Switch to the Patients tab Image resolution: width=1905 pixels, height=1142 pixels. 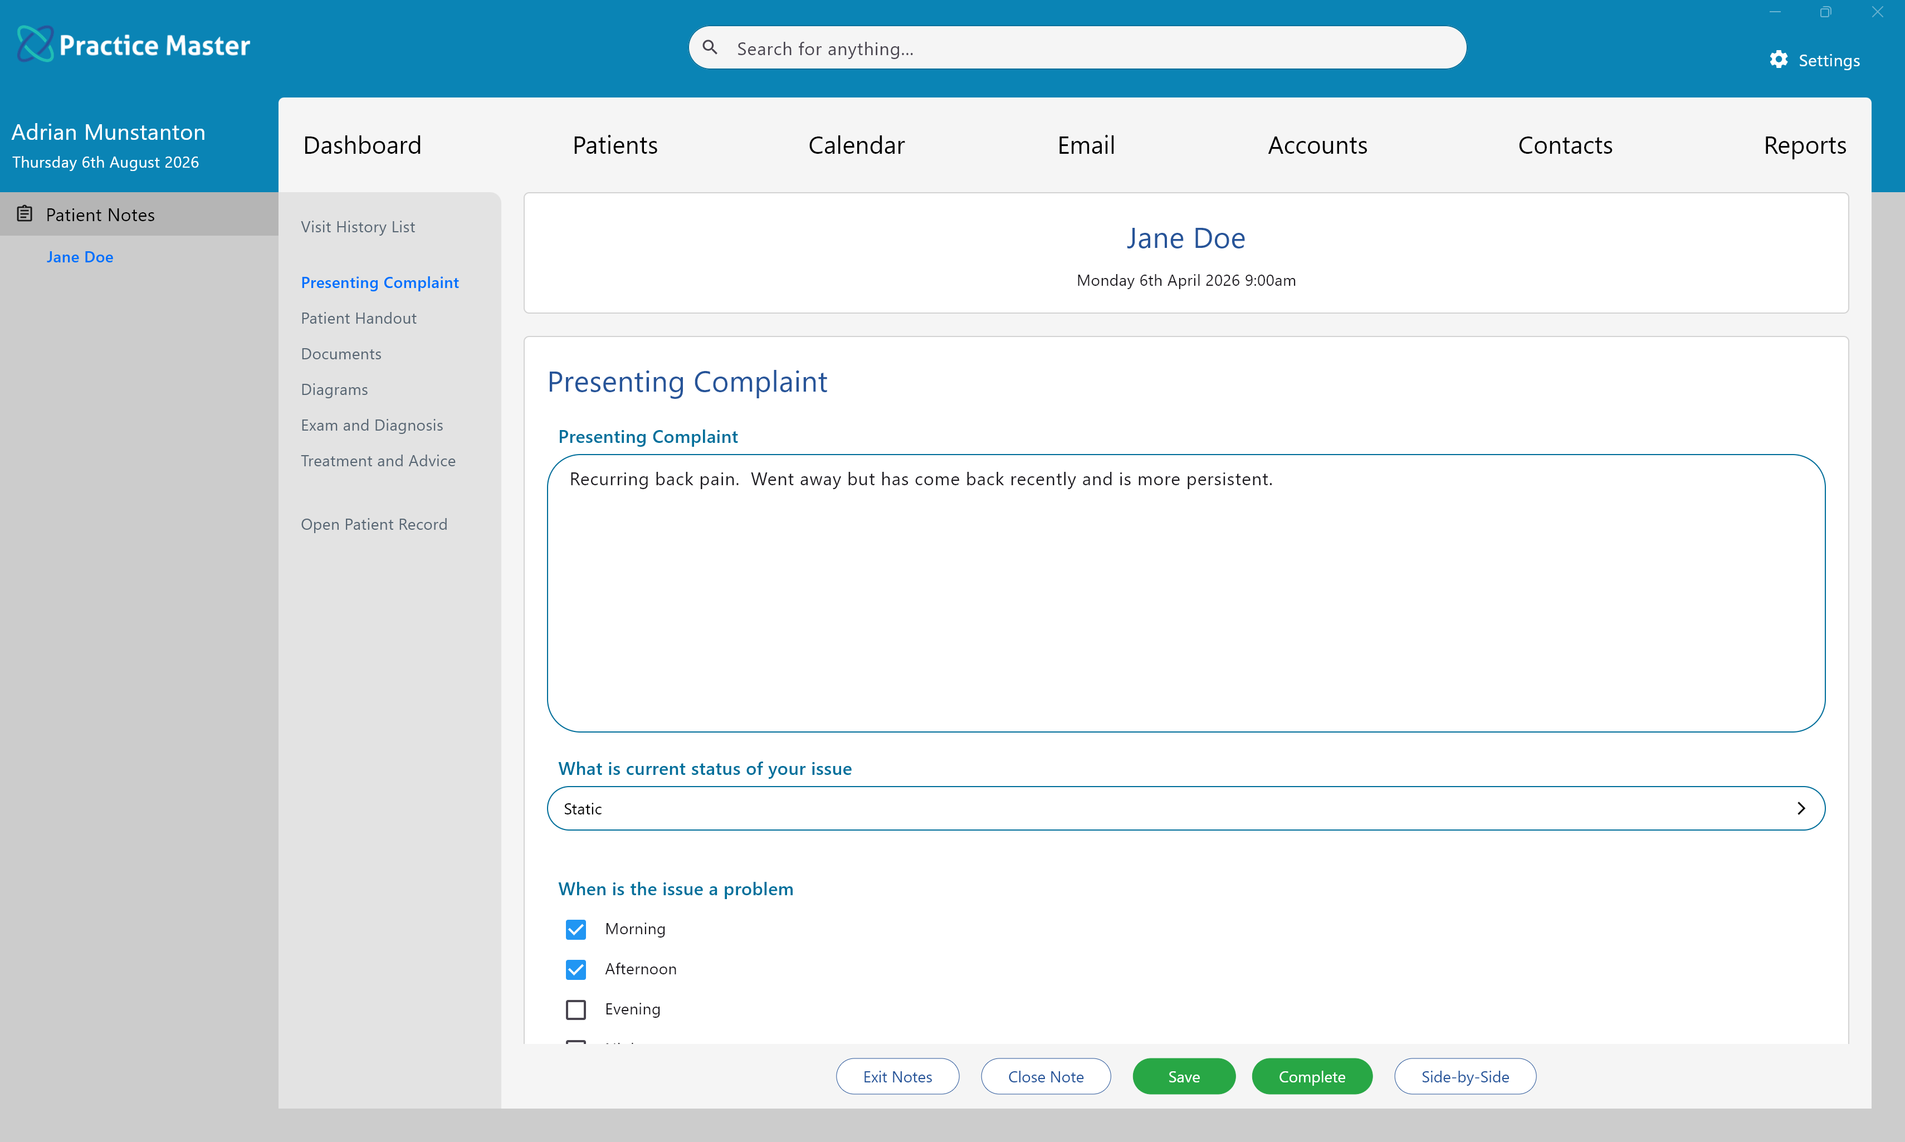615,145
